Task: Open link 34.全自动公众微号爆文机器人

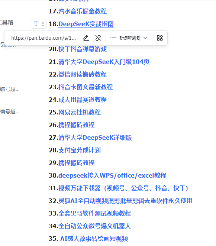Action: pyautogui.click(x=95, y=226)
